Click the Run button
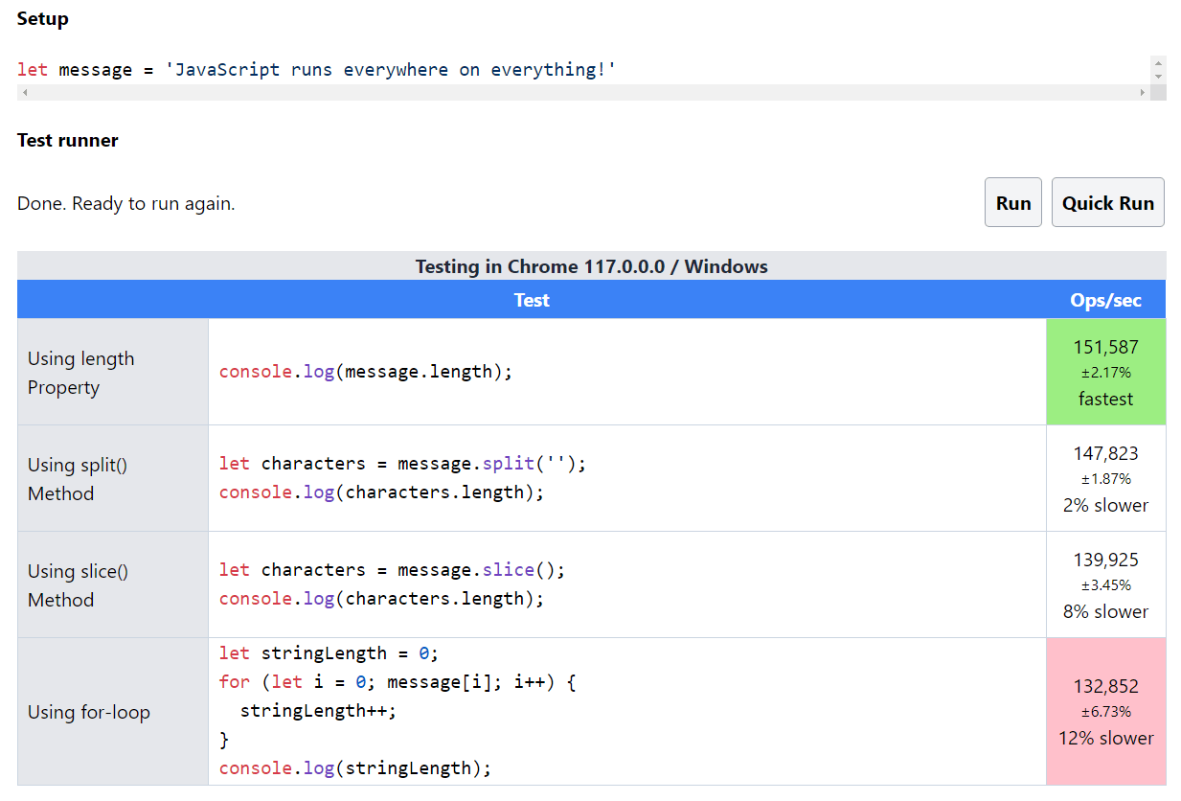The image size is (1181, 801). 1012,202
